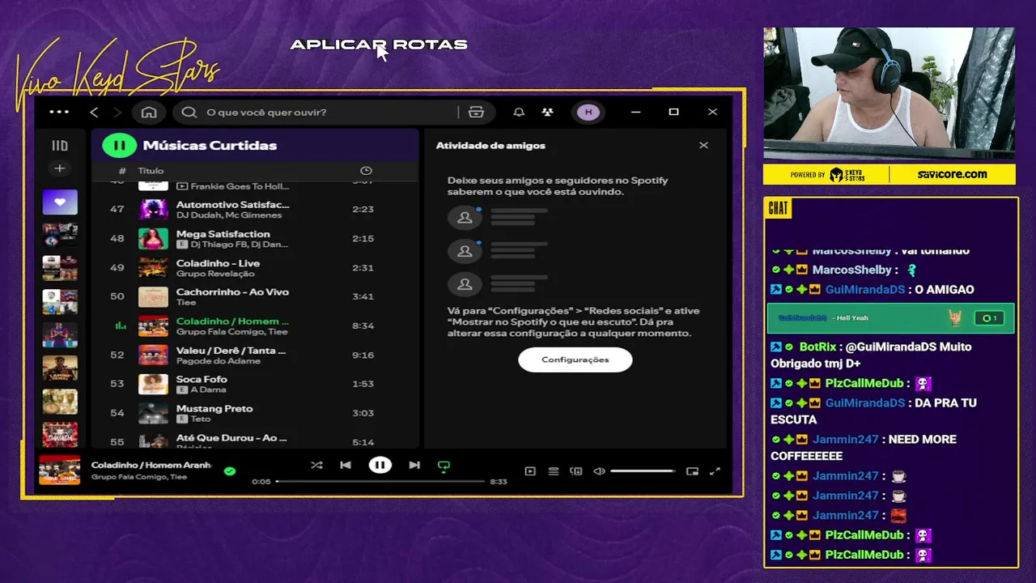Image resolution: width=1036 pixels, height=583 pixels.
Task: Click the Título column header
Action: (x=151, y=171)
